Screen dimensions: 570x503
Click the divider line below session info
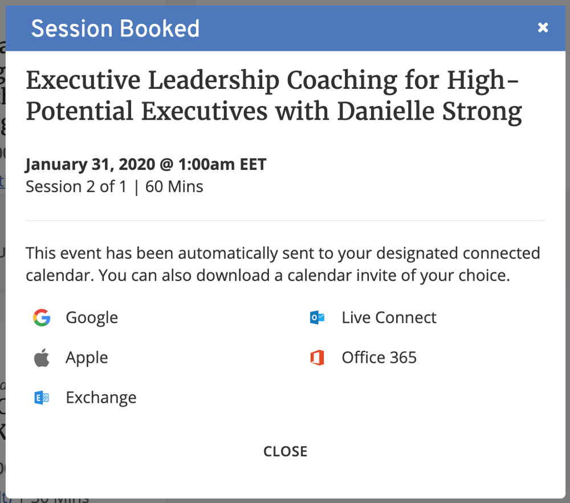(x=286, y=220)
